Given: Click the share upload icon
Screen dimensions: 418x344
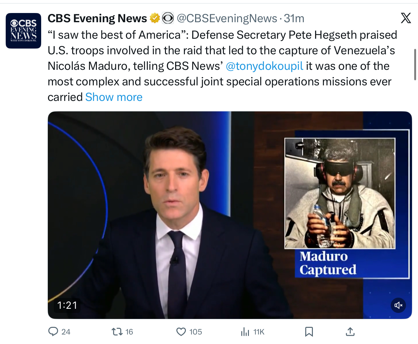Looking at the screenshot, I should [350, 332].
